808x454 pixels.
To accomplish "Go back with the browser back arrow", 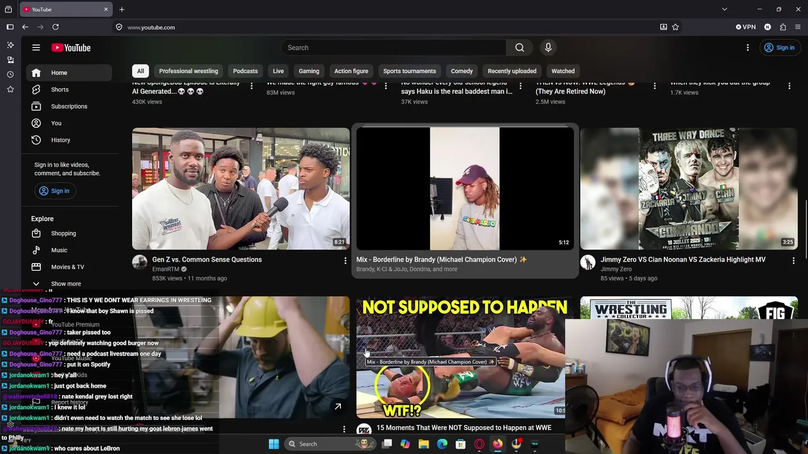I will (25, 27).
